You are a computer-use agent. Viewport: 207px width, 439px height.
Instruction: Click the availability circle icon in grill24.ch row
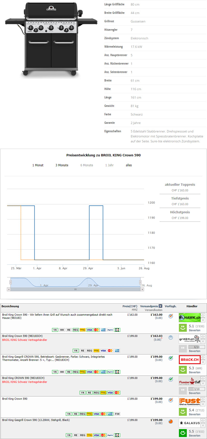click(171, 338)
